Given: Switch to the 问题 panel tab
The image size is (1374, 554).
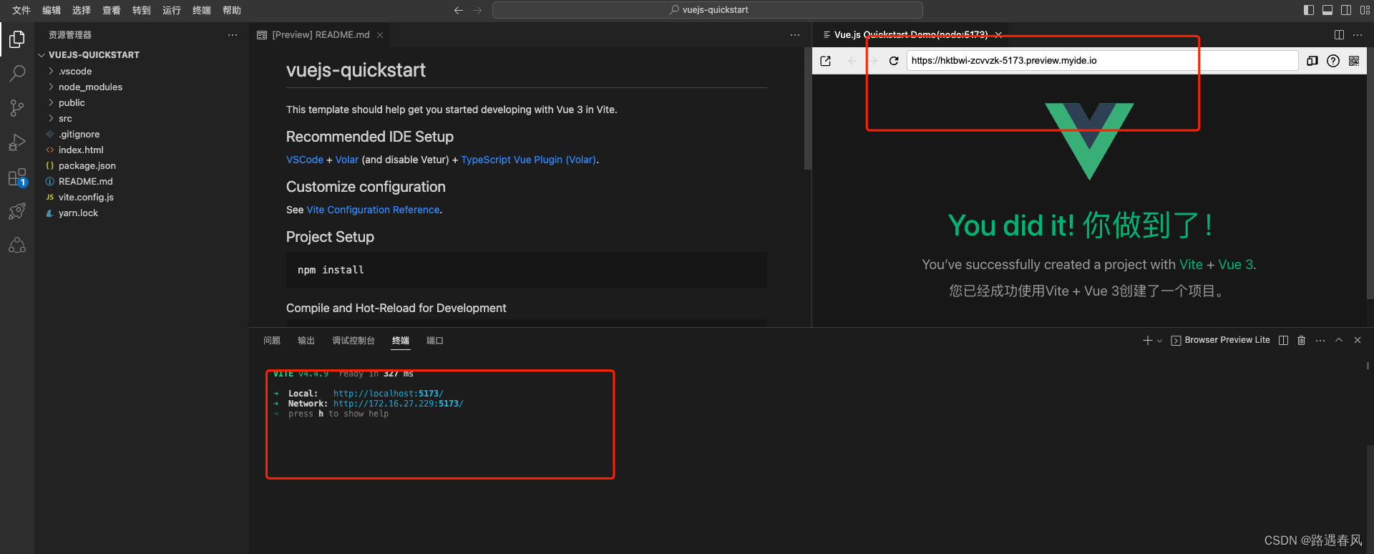Looking at the screenshot, I should (x=272, y=341).
